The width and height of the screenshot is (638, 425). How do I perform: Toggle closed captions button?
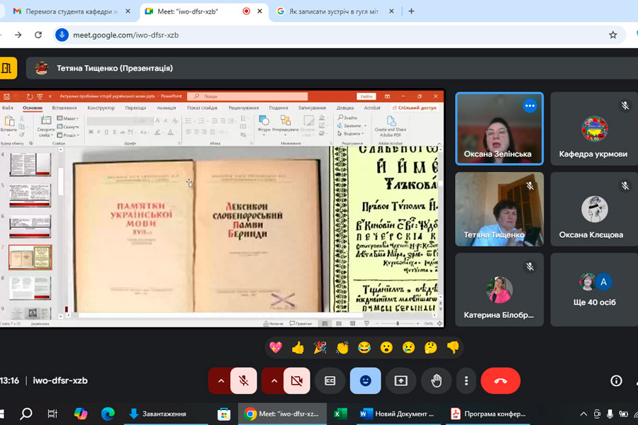330,380
